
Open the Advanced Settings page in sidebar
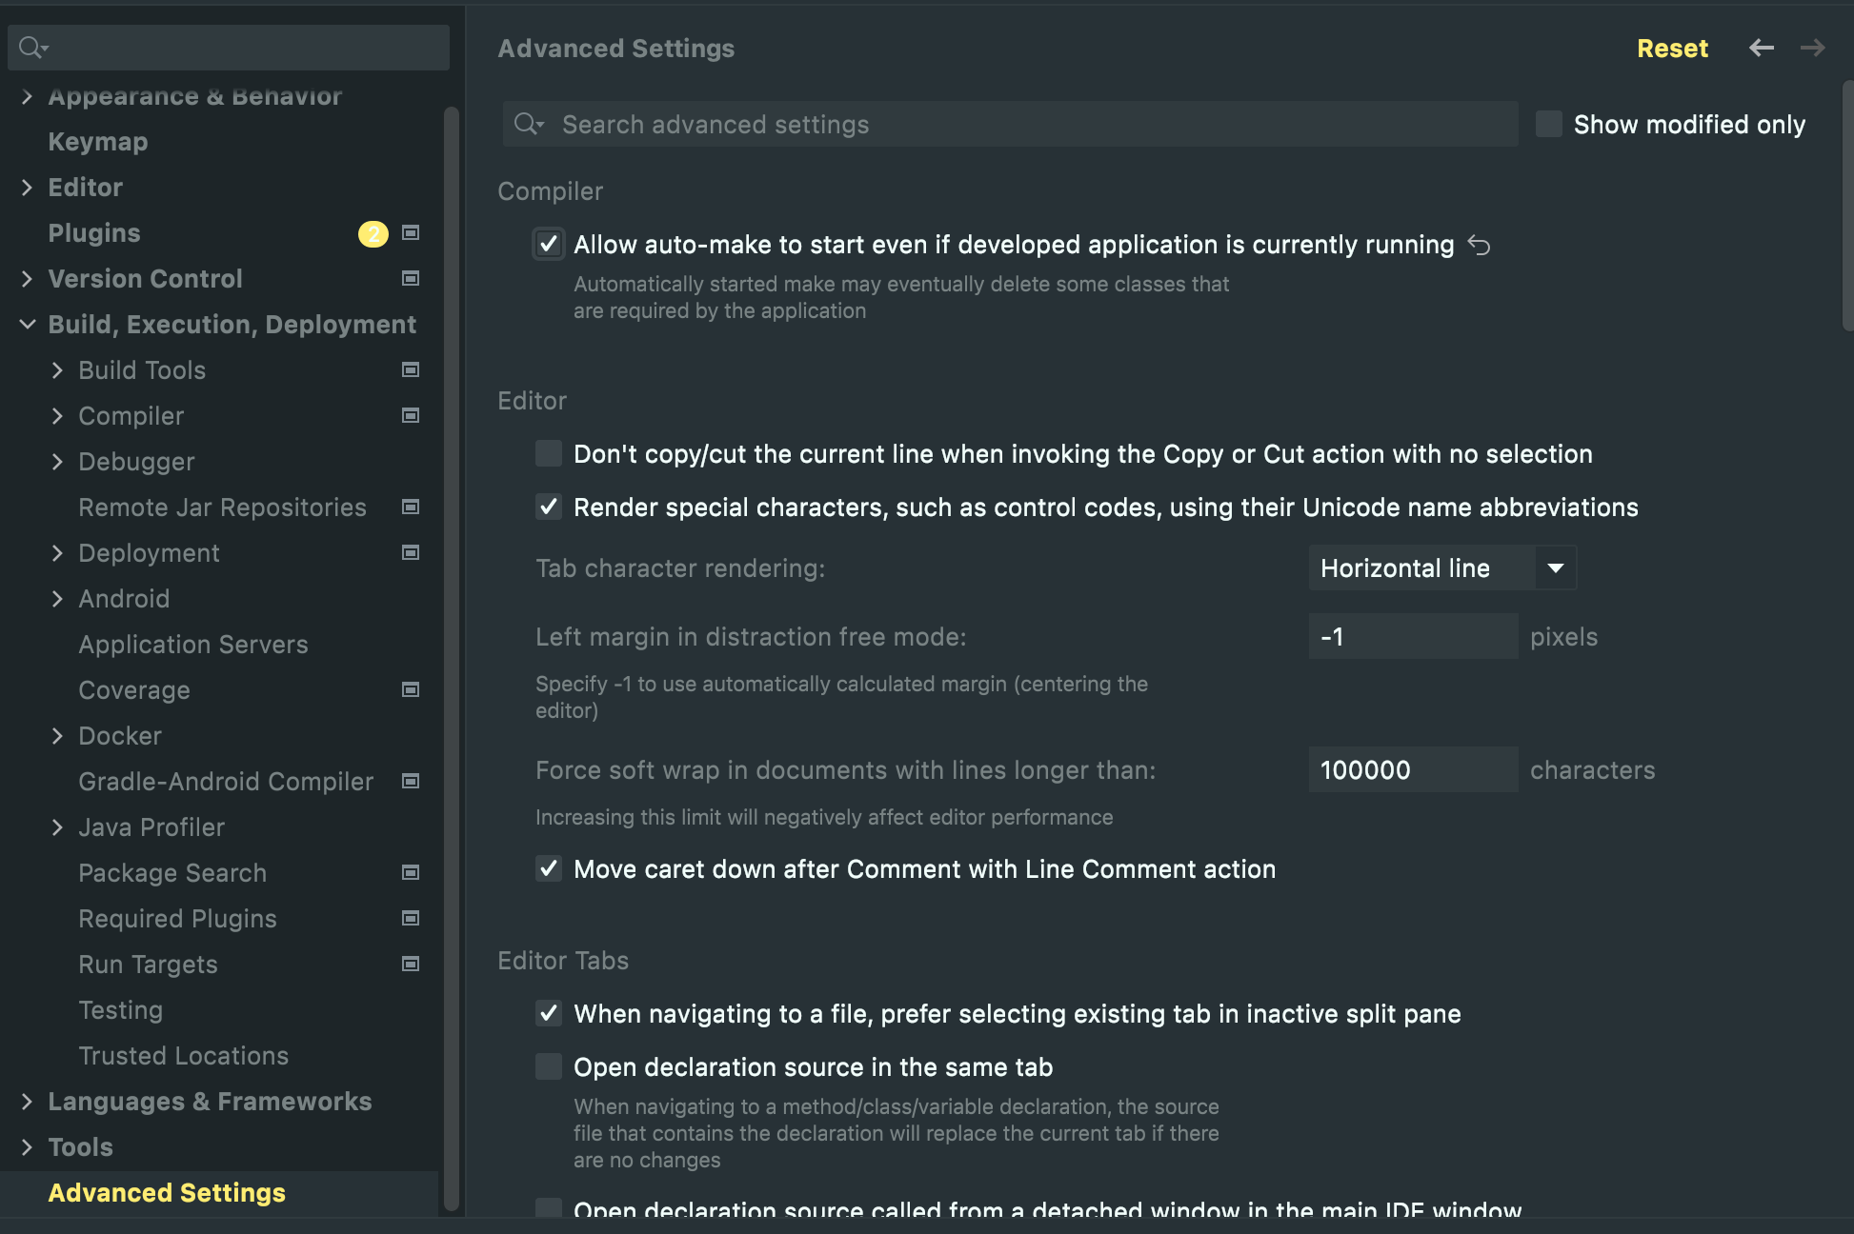[167, 1192]
